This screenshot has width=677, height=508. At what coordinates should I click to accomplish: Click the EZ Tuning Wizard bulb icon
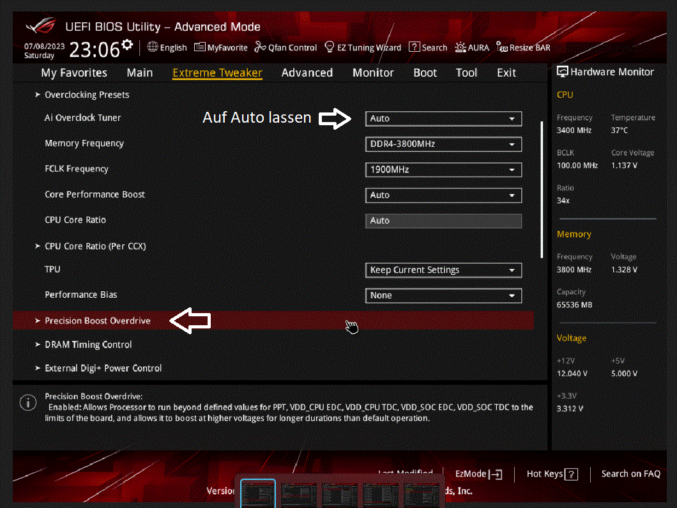click(329, 47)
